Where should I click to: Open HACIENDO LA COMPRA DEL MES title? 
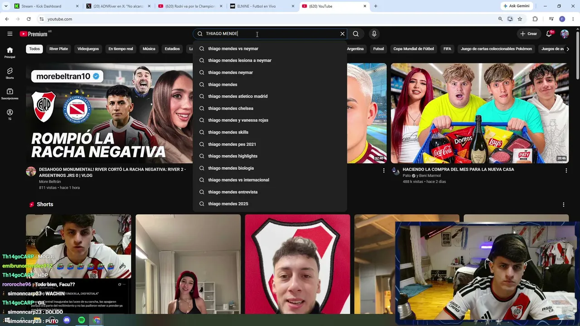point(458,169)
